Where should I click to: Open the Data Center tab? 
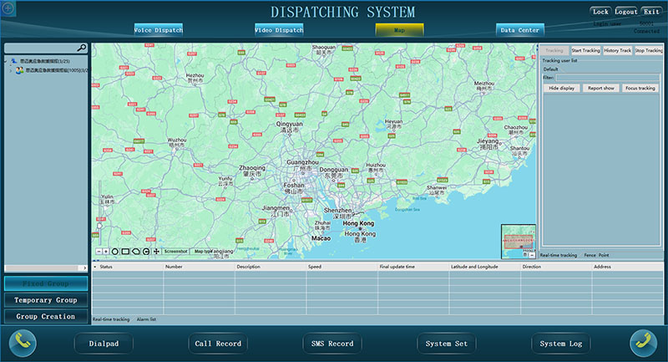(519, 30)
